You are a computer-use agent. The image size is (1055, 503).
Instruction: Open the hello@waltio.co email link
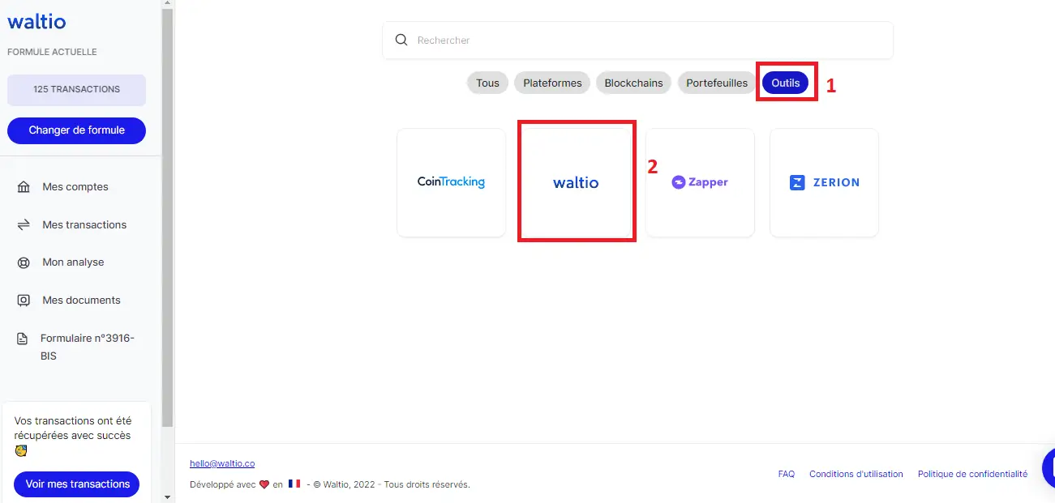[x=222, y=463]
